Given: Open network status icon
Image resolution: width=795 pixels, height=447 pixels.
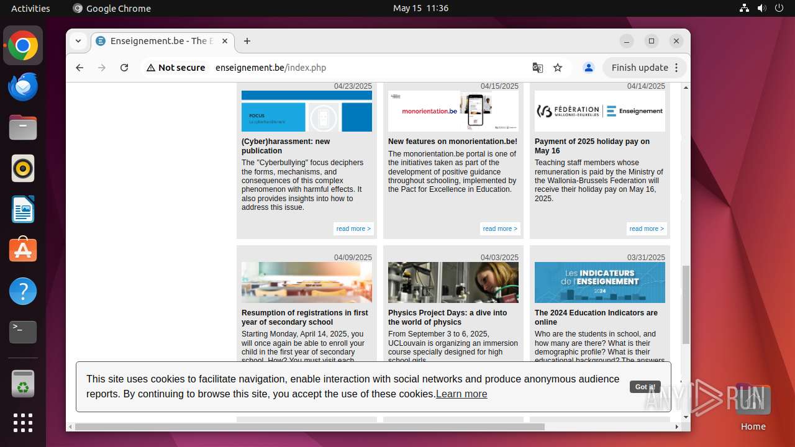Looking at the screenshot, I should click(x=744, y=8).
